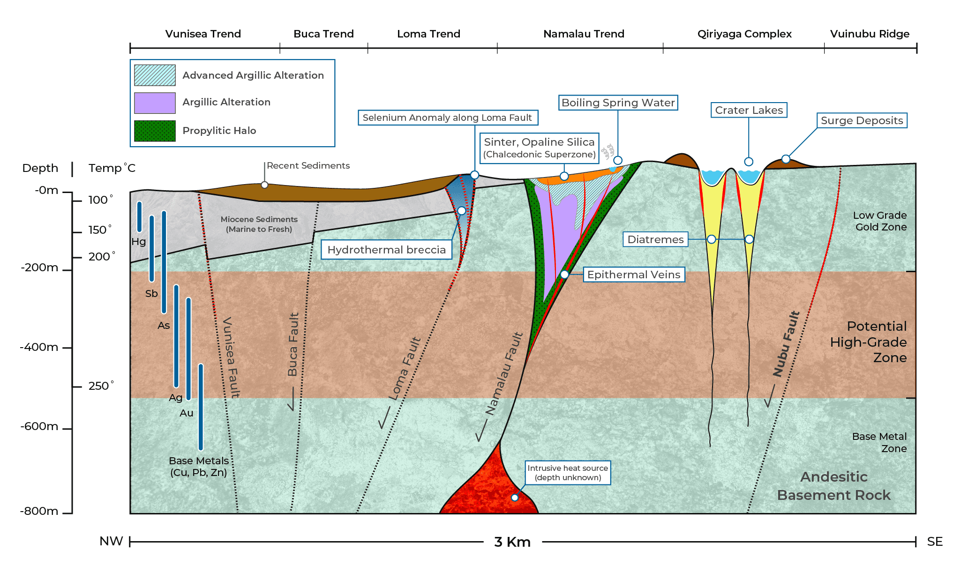The height and width of the screenshot is (580, 968).
Task: Click the Hydrothermal breccia marker dot
Action: tap(462, 211)
